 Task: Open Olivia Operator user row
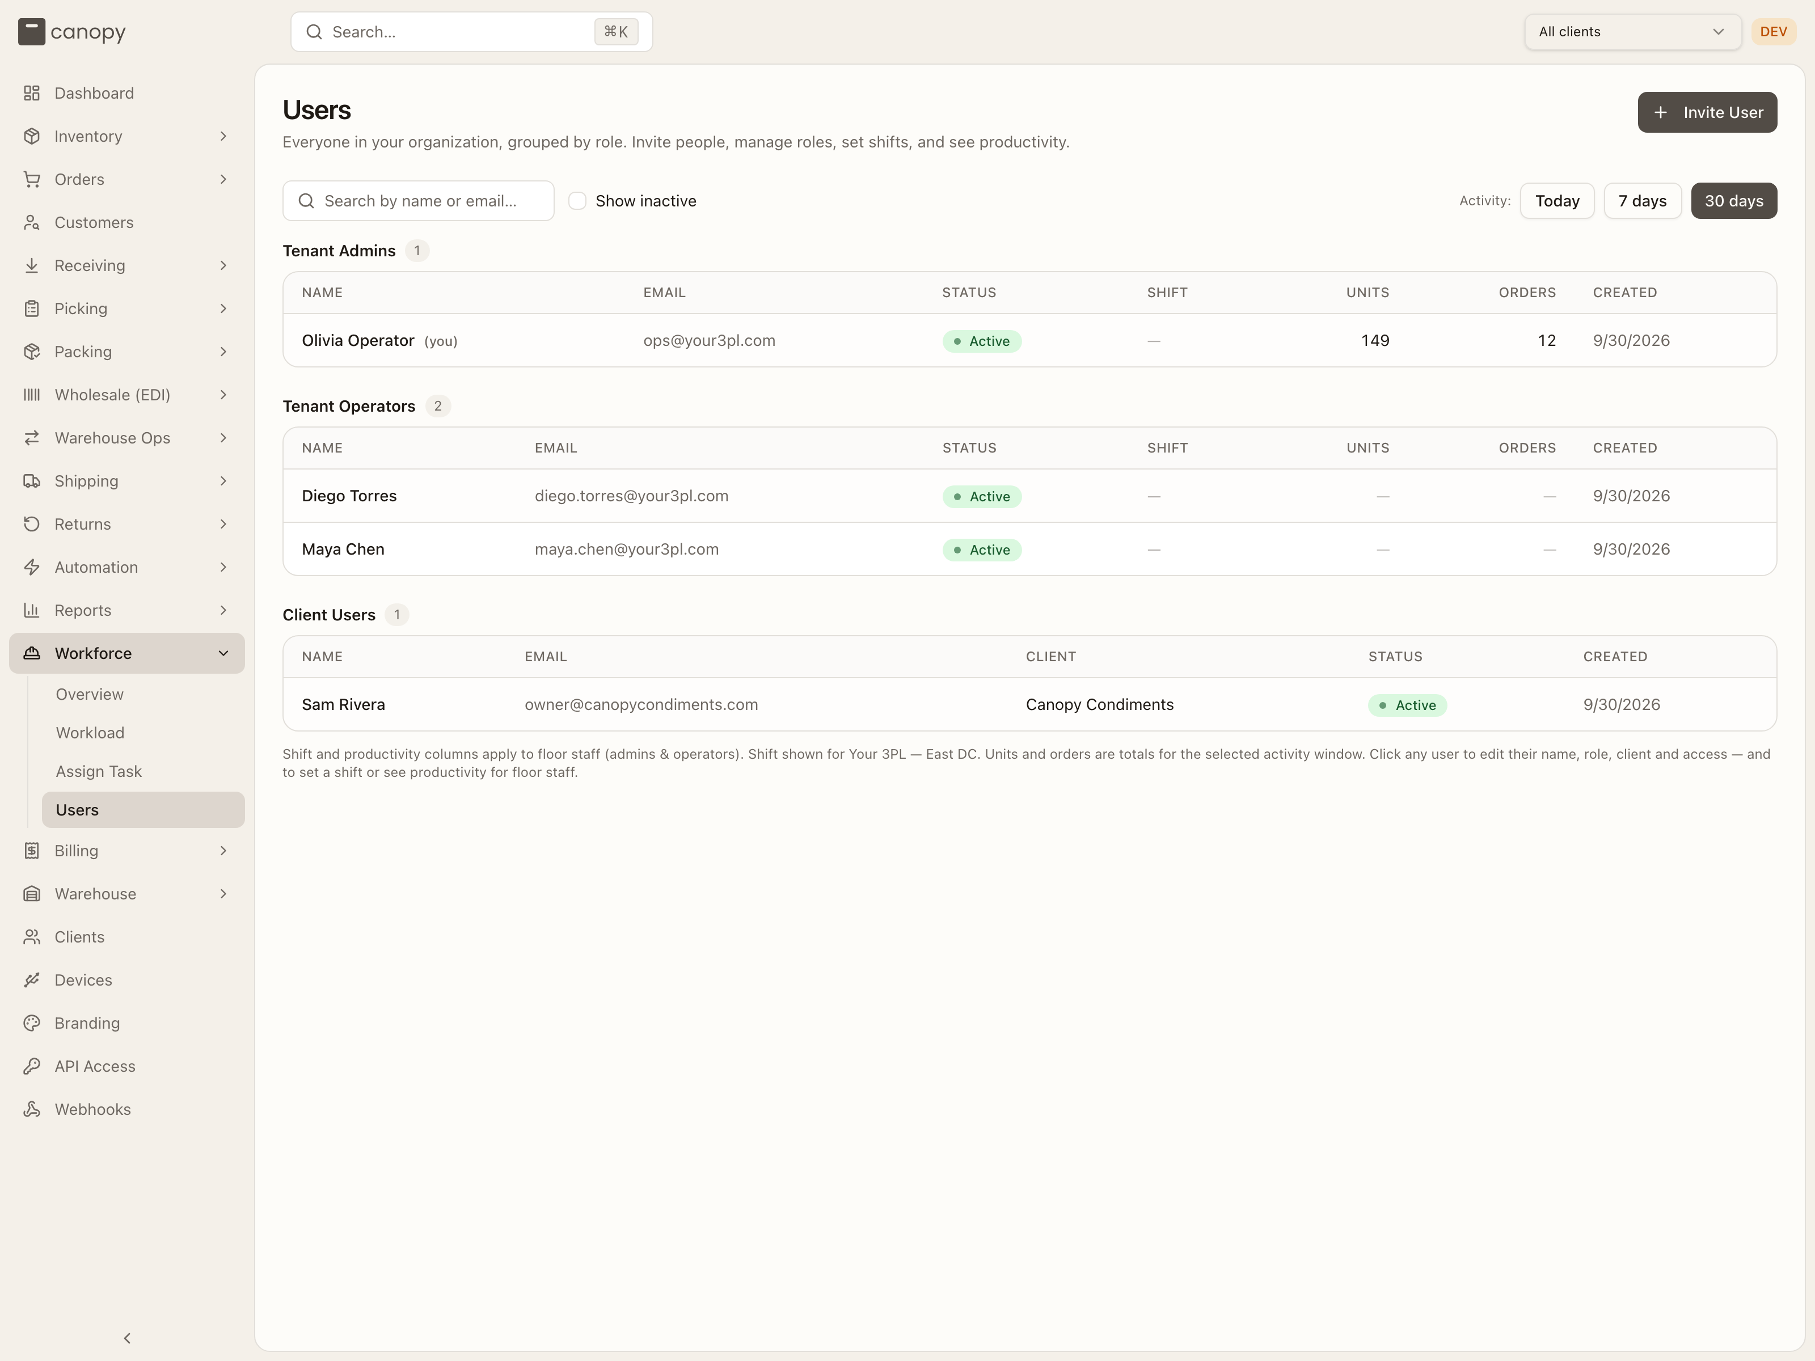[x=1029, y=340]
